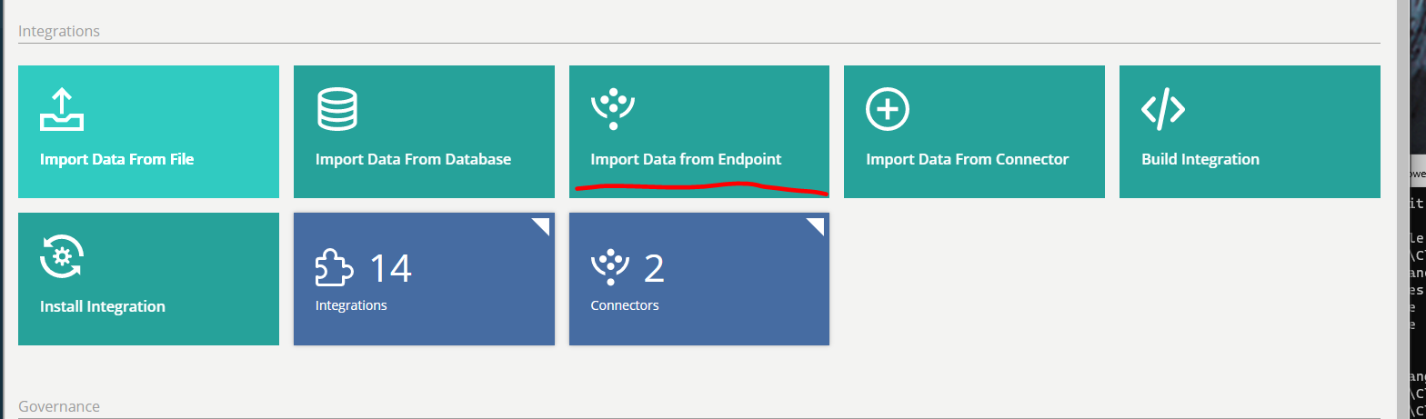Viewport: 1426px width, 419px height.
Task: Click the gear refresh icon on Install Integration
Action: [x=62, y=256]
